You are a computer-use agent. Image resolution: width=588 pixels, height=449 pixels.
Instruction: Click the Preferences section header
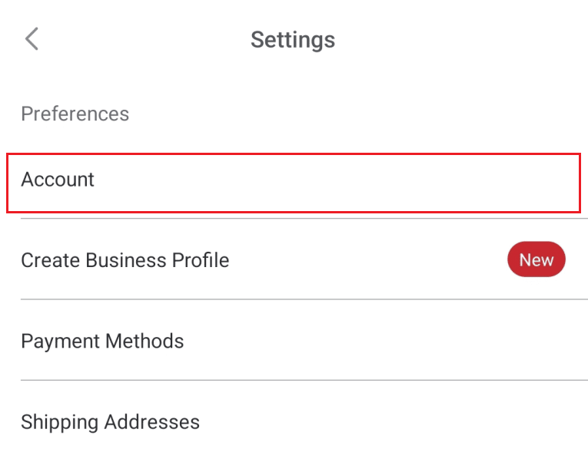click(75, 114)
